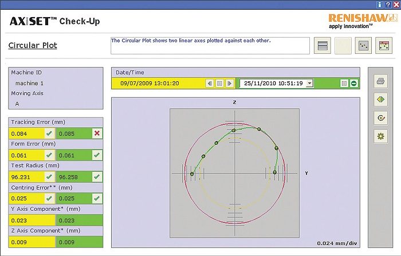
Task: Open the 25/11/2010 10:51:19 date dropdown arrow
Action: [x=310, y=84]
